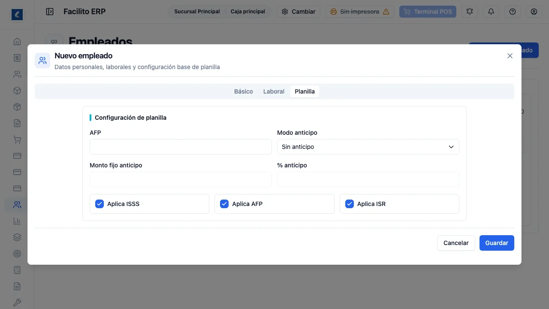The height and width of the screenshot is (309, 549).
Task: Select the highlighted employees icon in the sidebar
Action: coord(17,205)
